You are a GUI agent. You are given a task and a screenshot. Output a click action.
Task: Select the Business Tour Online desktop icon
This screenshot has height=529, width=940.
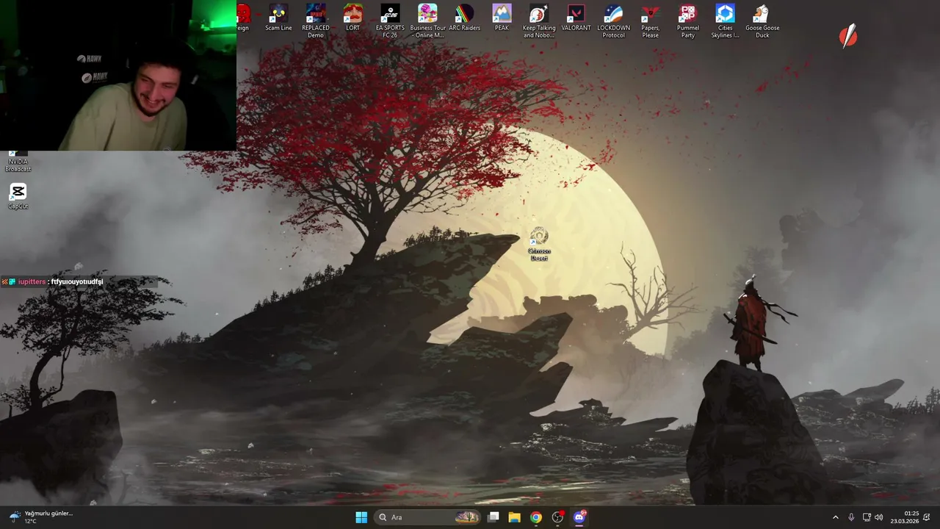click(x=427, y=21)
